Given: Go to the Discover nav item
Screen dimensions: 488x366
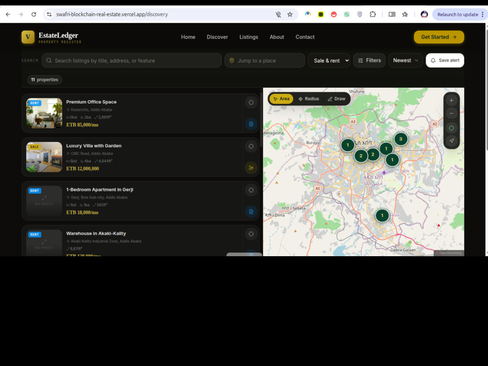Looking at the screenshot, I should click(217, 37).
